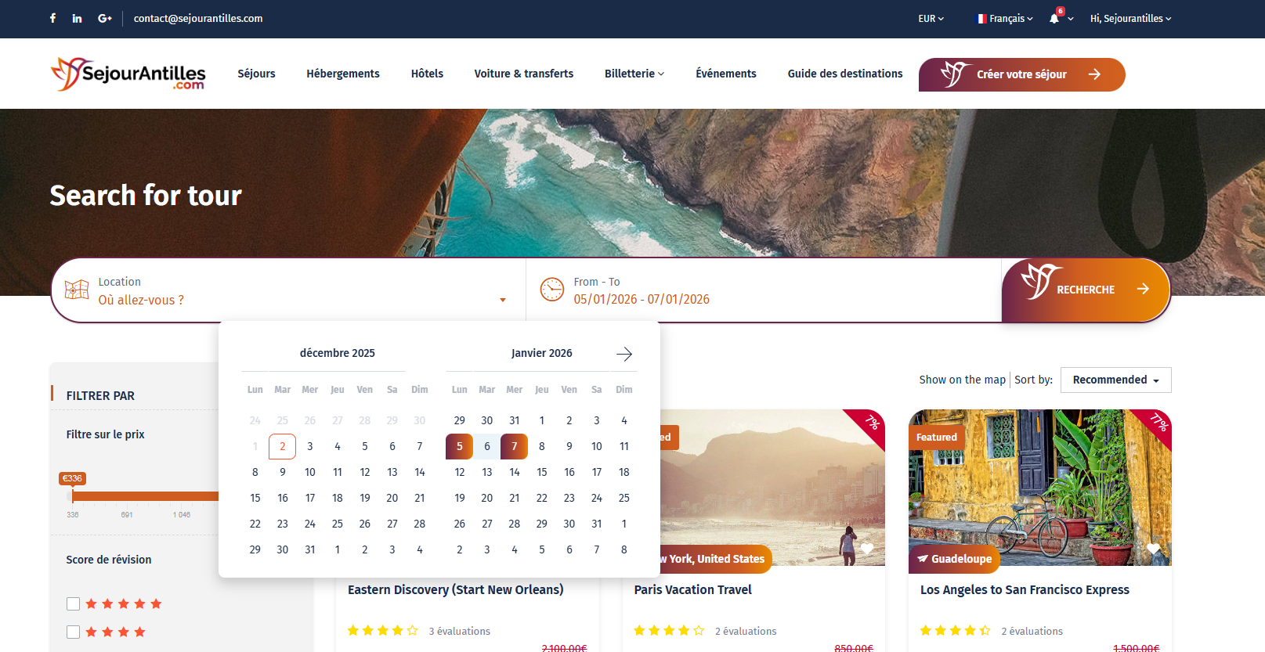The width and height of the screenshot is (1265, 652).
Task: Open the Facebook social link icon
Action: pyautogui.click(x=52, y=18)
